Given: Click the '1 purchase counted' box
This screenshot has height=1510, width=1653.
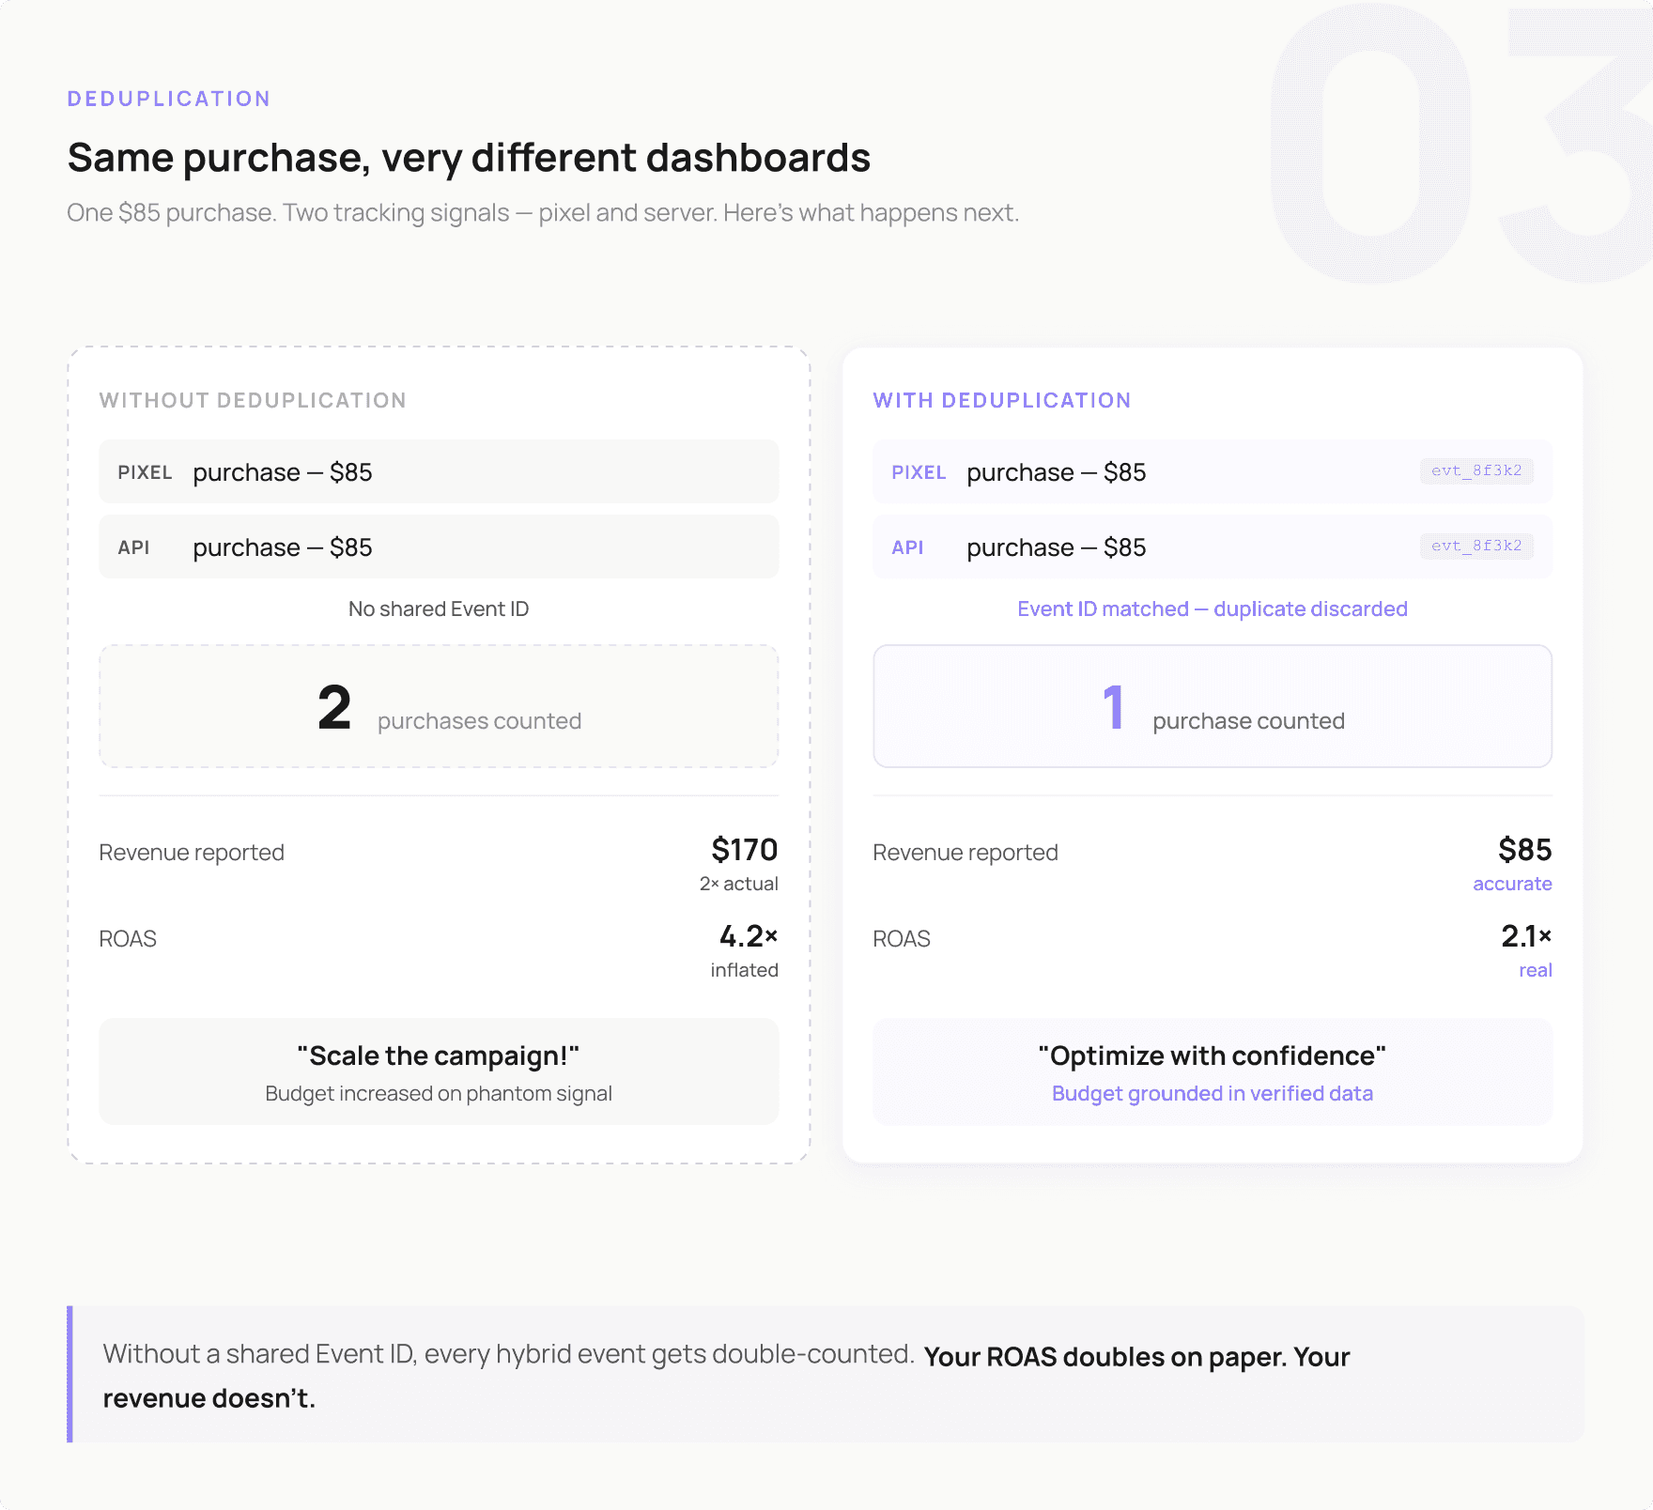Looking at the screenshot, I should 1213,706.
